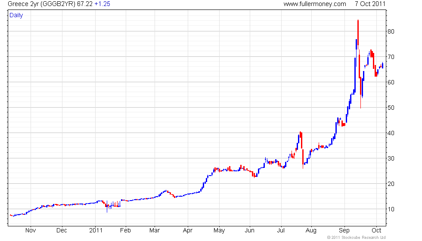Click the chart title 'Greece 2yr (GGGB2YR)'

tap(41, 4)
